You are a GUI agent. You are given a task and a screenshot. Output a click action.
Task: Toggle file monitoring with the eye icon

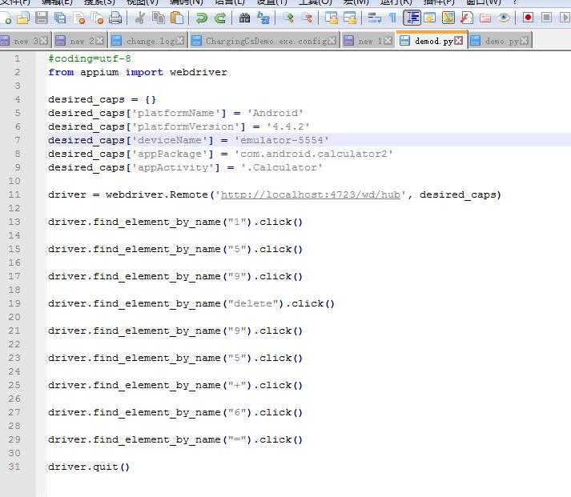point(504,18)
